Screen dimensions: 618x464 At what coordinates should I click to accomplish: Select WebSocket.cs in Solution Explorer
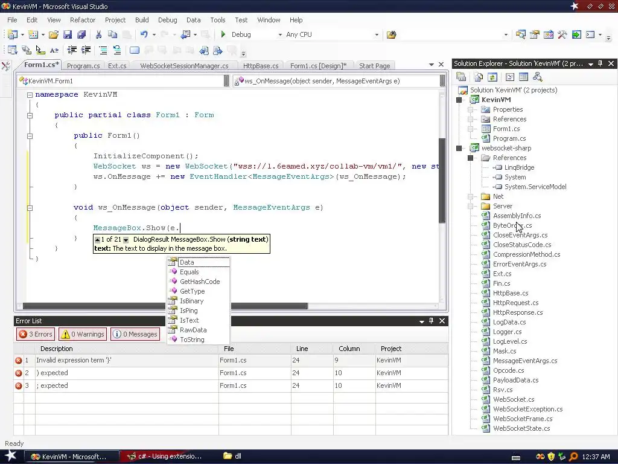click(x=514, y=399)
